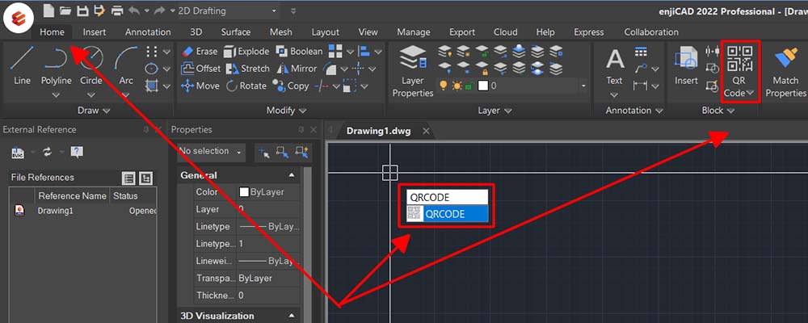Pin the External Reference panel
The width and height of the screenshot is (808, 323).
tap(145, 130)
